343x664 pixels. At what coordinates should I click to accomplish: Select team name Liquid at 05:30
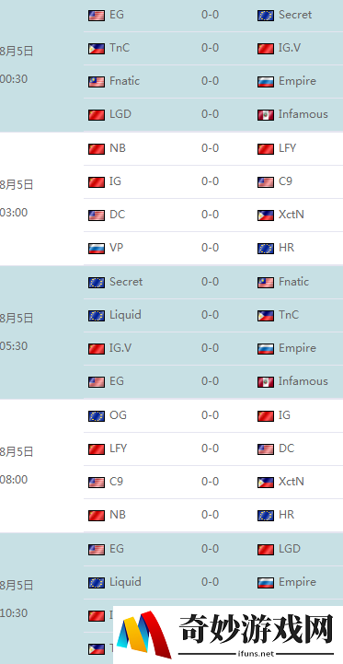pos(125,315)
